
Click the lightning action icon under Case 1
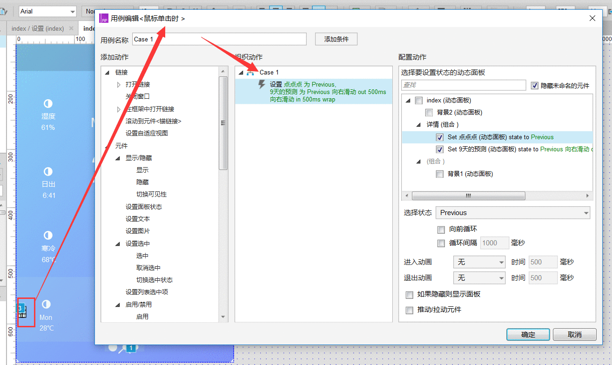coord(262,85)
